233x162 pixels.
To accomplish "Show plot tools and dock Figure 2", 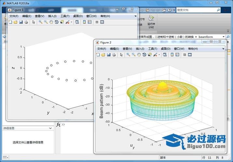I will 190,55.
